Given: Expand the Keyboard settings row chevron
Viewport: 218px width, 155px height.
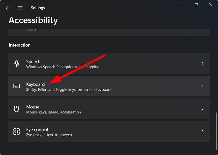Looking at the screenshot, I should pyautogui.click(x=202, y=86).
